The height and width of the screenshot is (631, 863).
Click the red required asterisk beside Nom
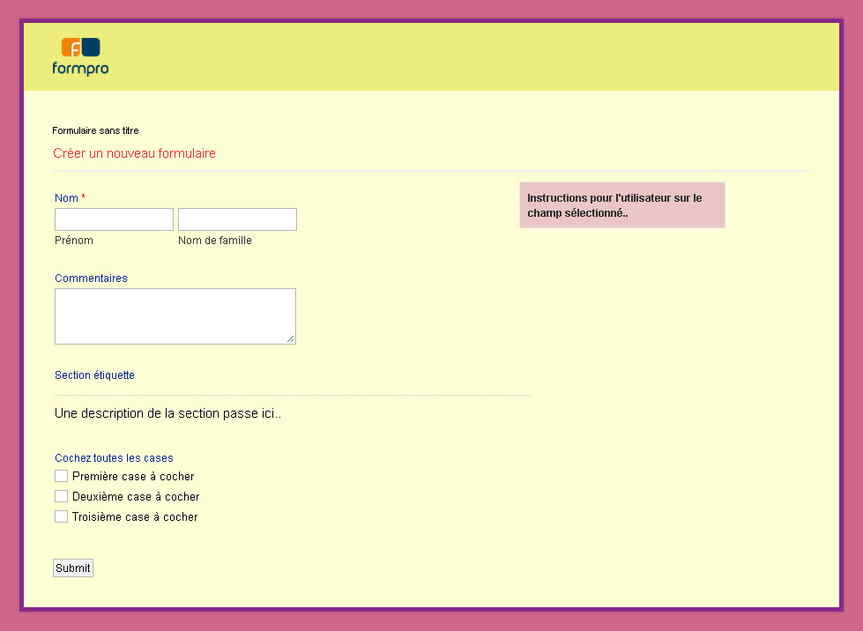84,197
